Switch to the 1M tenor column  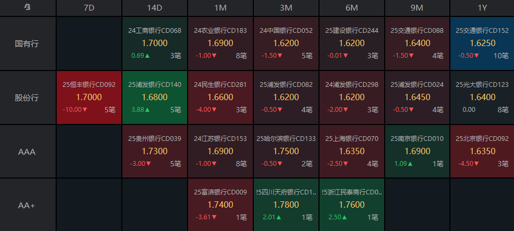click(x=220, y=7)
